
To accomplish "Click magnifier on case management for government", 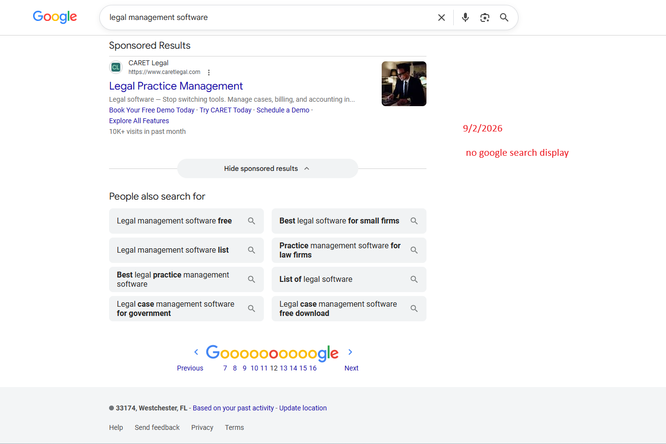I will coord(252,309).
